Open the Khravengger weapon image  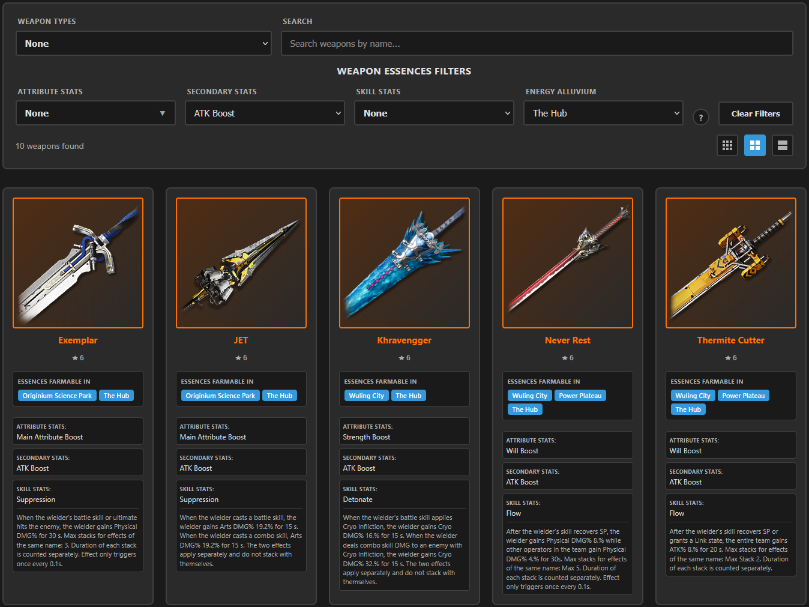tap(404, 263)
